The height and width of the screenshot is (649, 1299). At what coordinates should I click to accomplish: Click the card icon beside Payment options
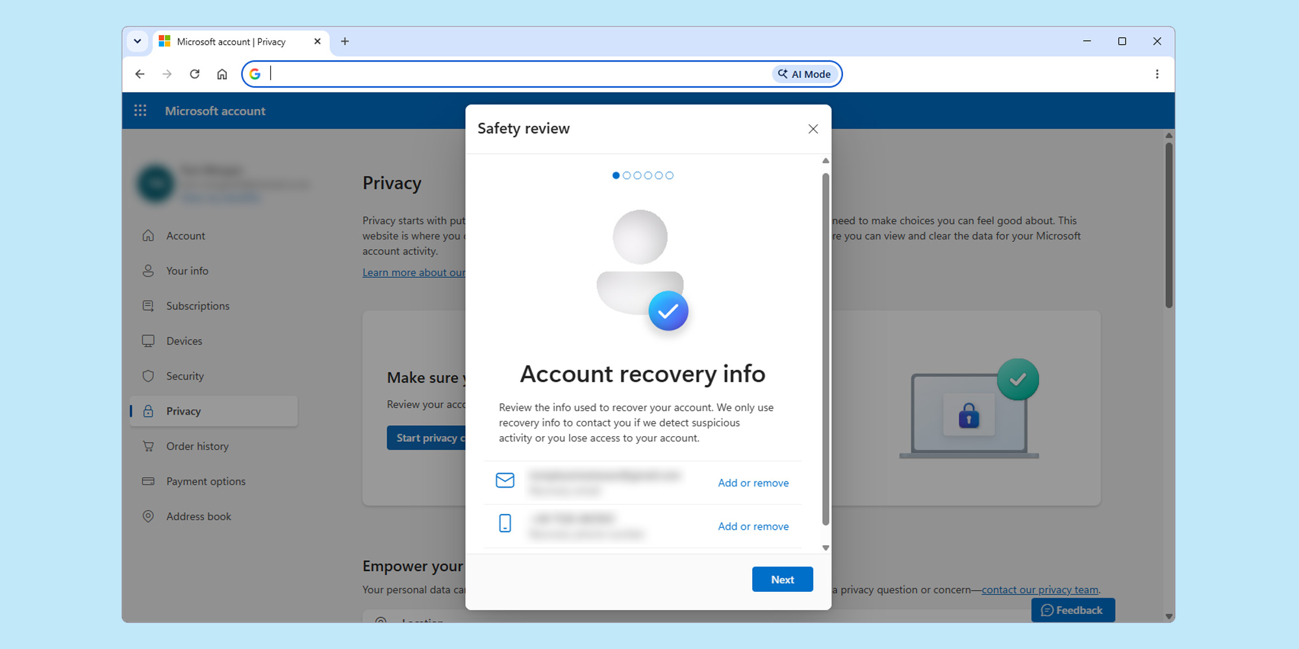tap(148, 481)
